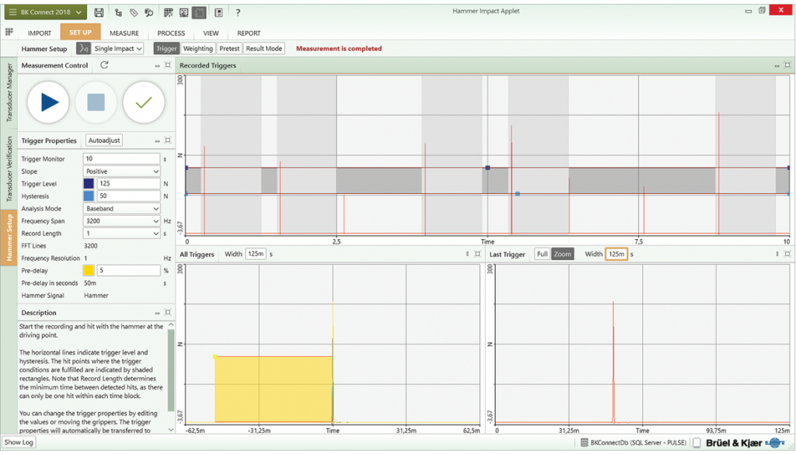Click the table/matrix icon in the toolbar
This screenshot has width=796, height=454.
(169, 11)
